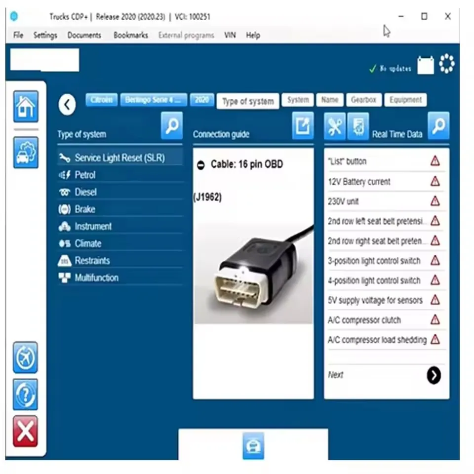Click the No updates status indicator
This screenshot has height=474, width=474.
click(390, 69)
